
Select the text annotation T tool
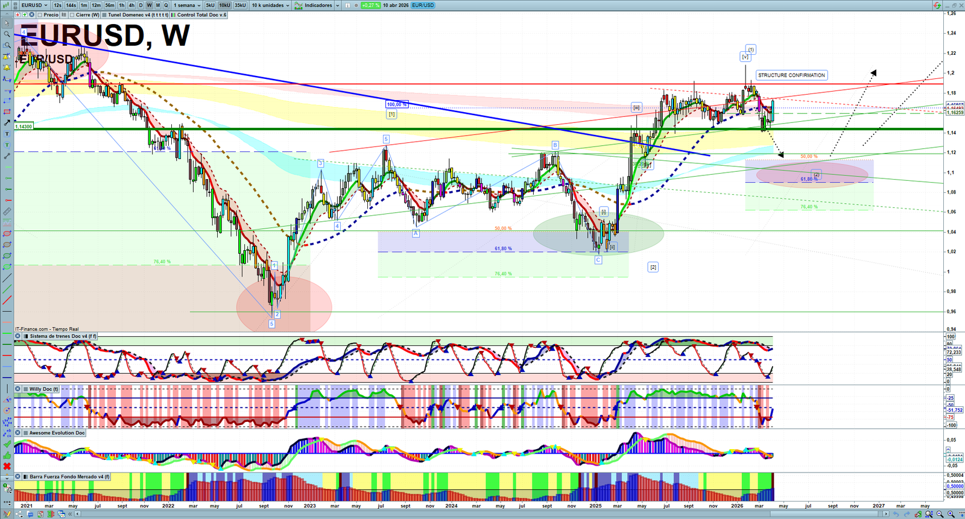[x=7, y=134]
